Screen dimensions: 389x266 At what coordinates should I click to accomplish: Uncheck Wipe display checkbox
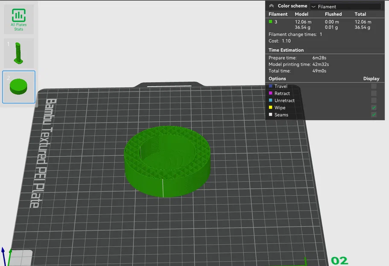[x=374, y=108]
